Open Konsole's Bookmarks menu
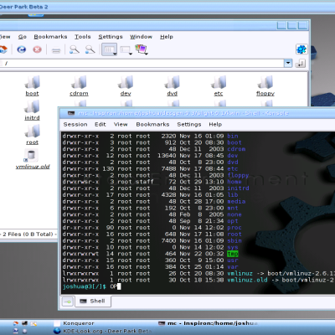Image resolution: width=335 pixels, height=335 pixels. pos(152,124)
